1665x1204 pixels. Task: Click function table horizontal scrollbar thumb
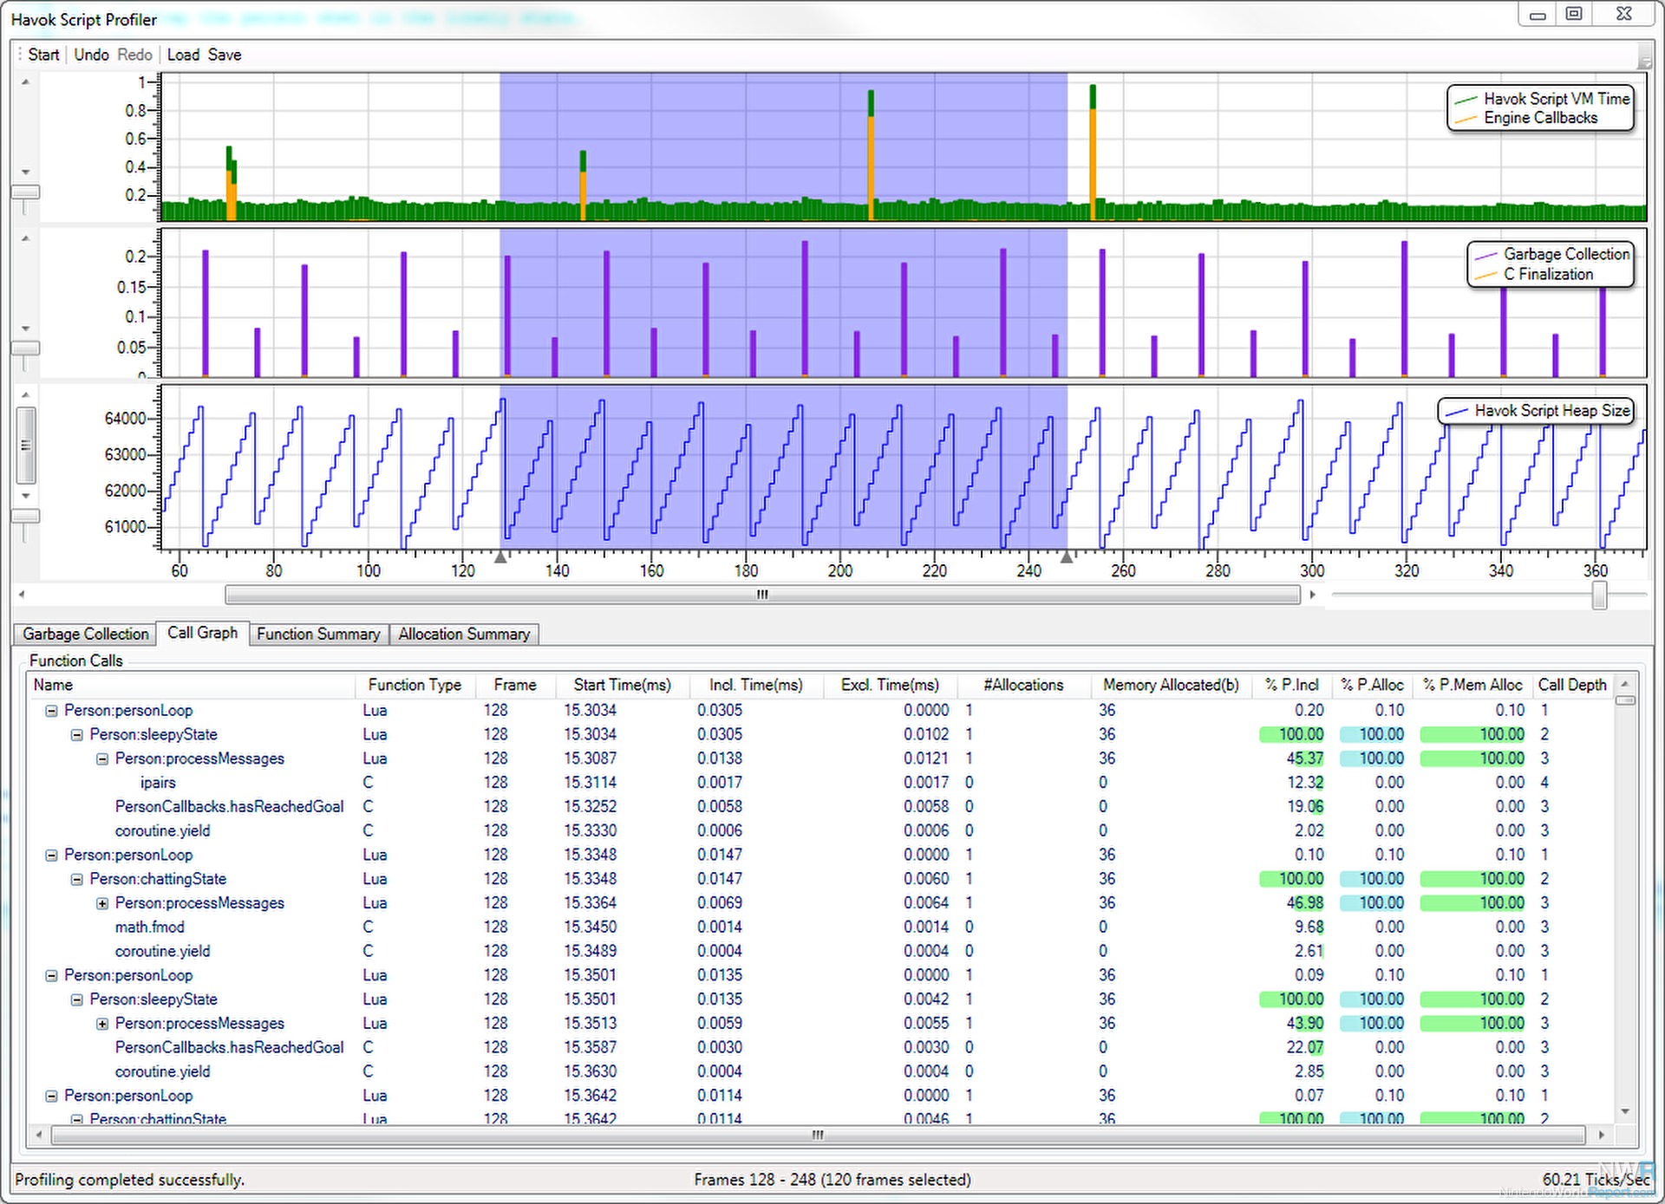click(x=818, y=1135)
